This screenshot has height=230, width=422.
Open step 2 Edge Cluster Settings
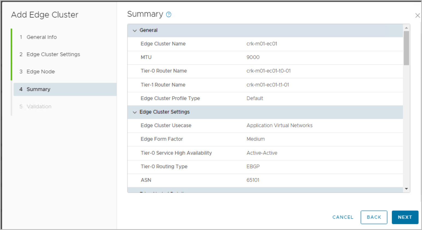(53, 54)
